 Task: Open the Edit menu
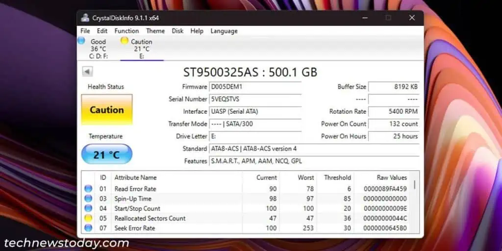click(102, 31)
